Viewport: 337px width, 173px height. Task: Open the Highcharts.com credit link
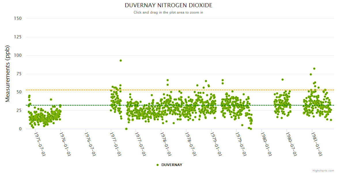(323, 170)
